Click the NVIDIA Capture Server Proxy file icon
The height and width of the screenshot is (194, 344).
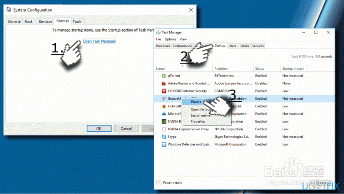coord(164,129)
